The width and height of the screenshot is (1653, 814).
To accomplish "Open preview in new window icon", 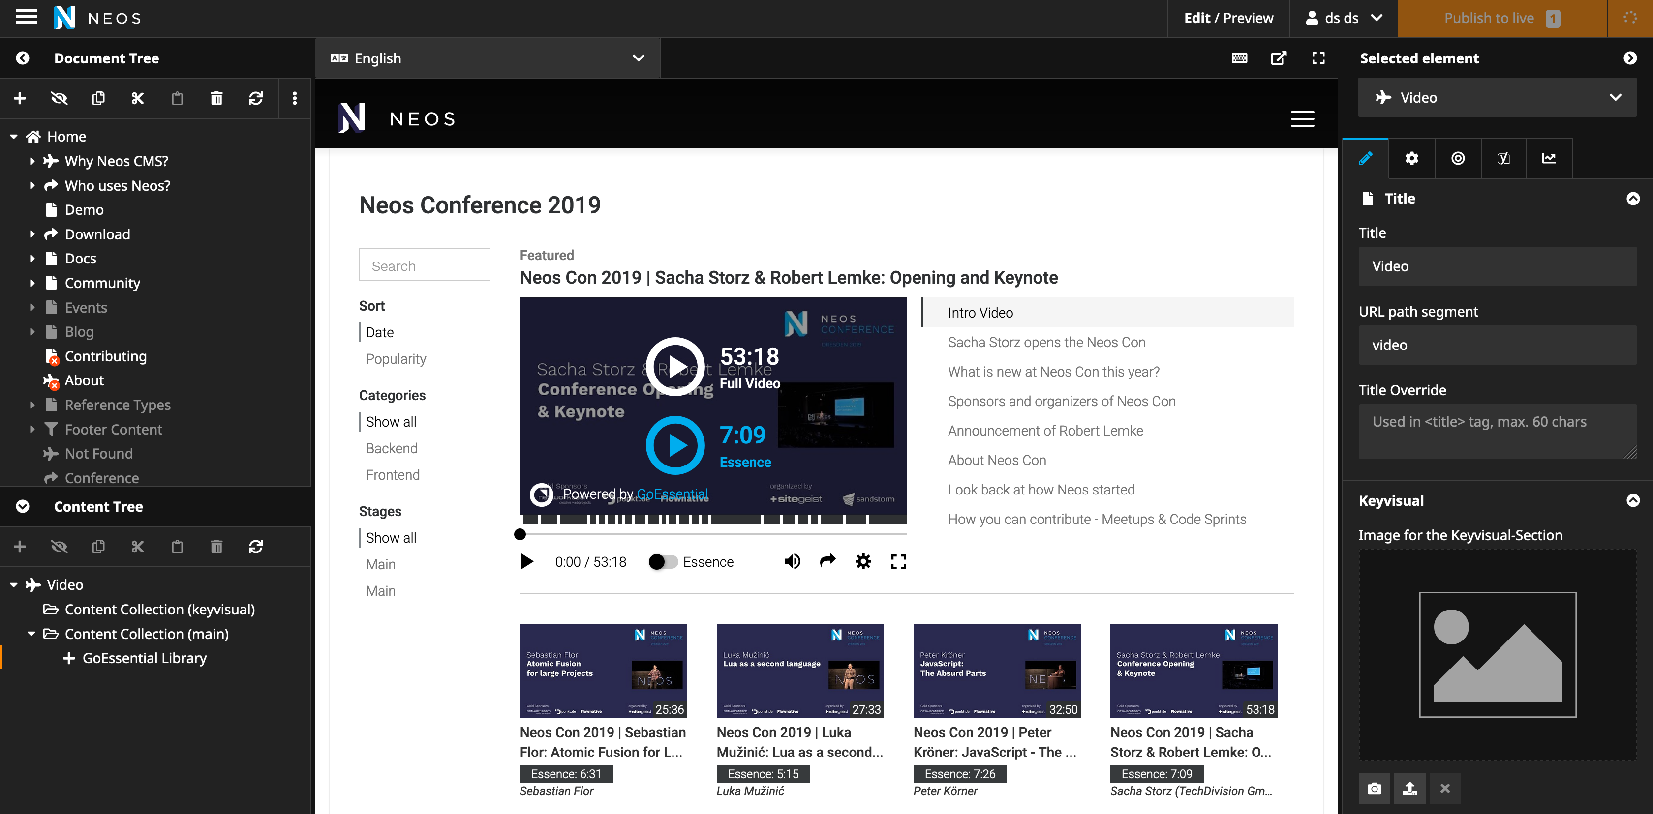I will coord(1278,58).
